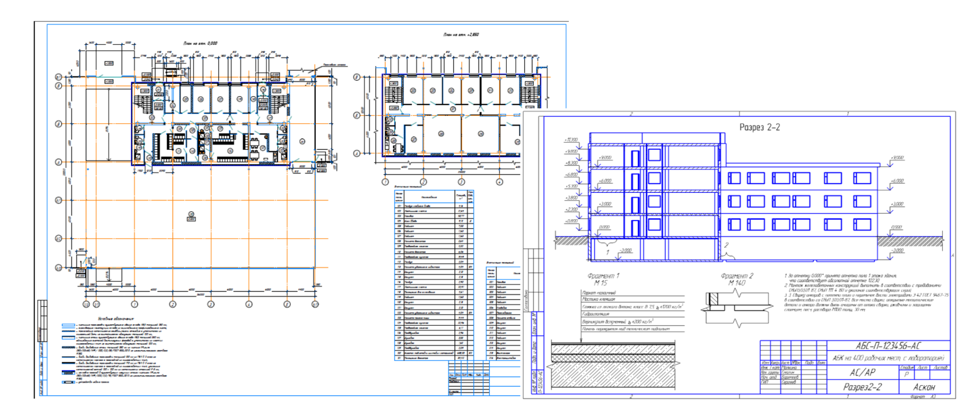Select the +6.800 elevation mark
The image size is (970, 413).
pos(571,175)
